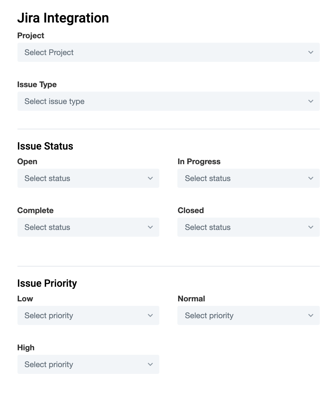Click the chevron arrow of Open status
Screen dimensions: 335x402
[x=150, y=178]
